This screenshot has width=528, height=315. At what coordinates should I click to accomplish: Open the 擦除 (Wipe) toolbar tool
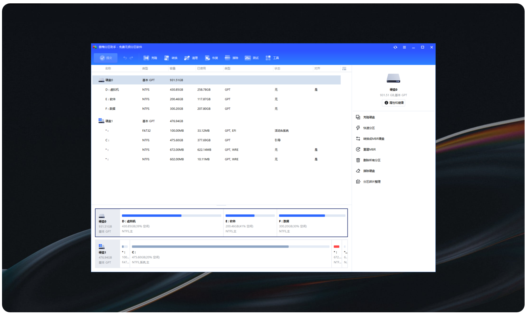tap(232, 58)
